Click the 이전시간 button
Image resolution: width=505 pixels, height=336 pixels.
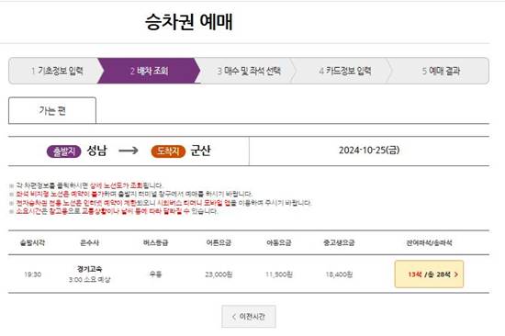249,317
